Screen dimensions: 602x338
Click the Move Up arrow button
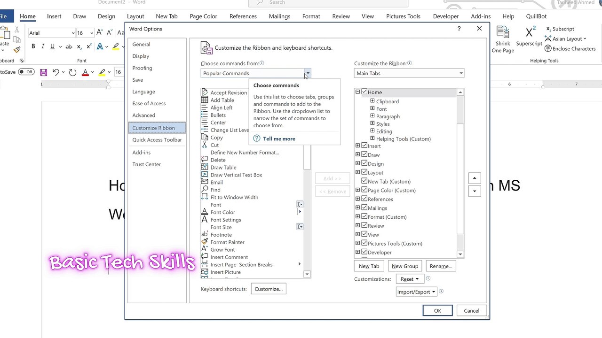[x=475, y=178]
